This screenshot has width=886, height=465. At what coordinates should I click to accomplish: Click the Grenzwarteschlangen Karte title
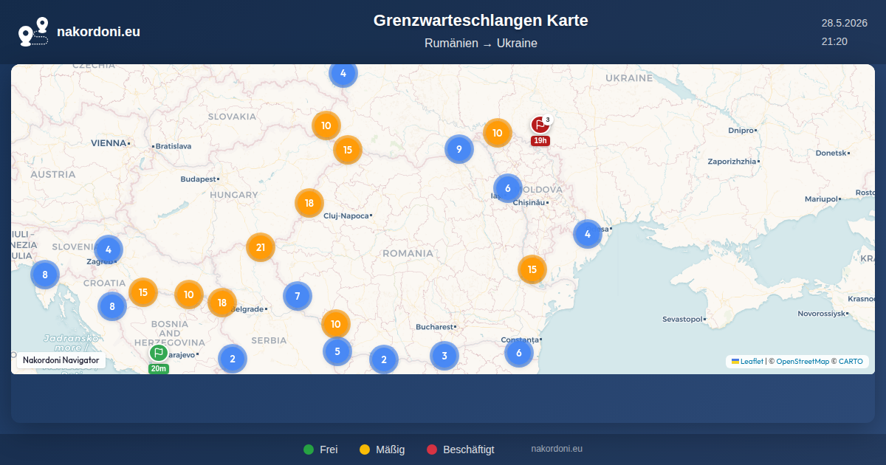(x=481, y=21)
